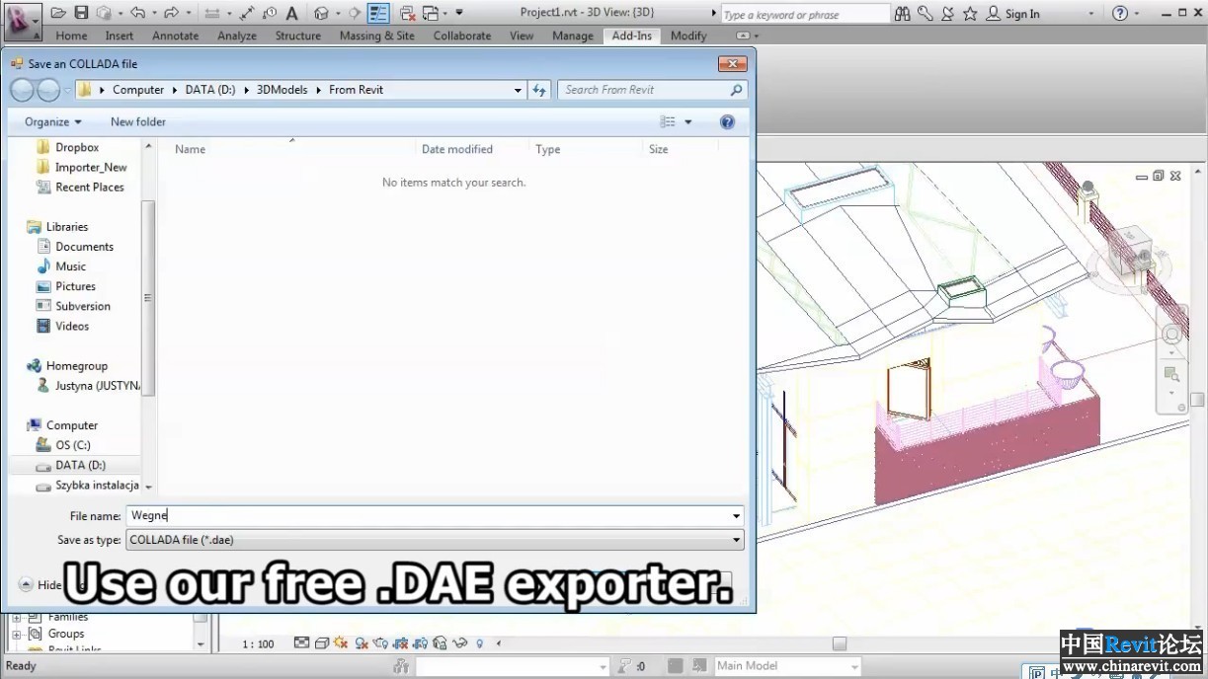The image size is (1208, 679).
Task: Open the Subscription Center key icon
Action: (x=926, y=13)
